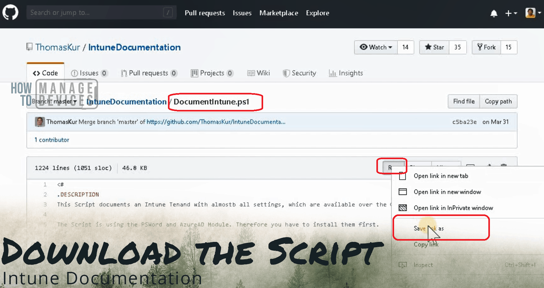Open the IntuneDocumentation repository title link
Screen dimensions: 544x288
pyautogui.click(x=134, y=47)
